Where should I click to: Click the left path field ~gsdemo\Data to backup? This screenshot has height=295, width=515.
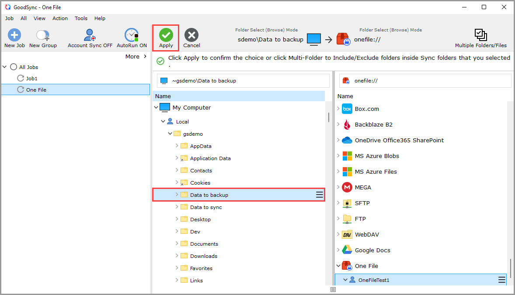(x=243, y=81)
